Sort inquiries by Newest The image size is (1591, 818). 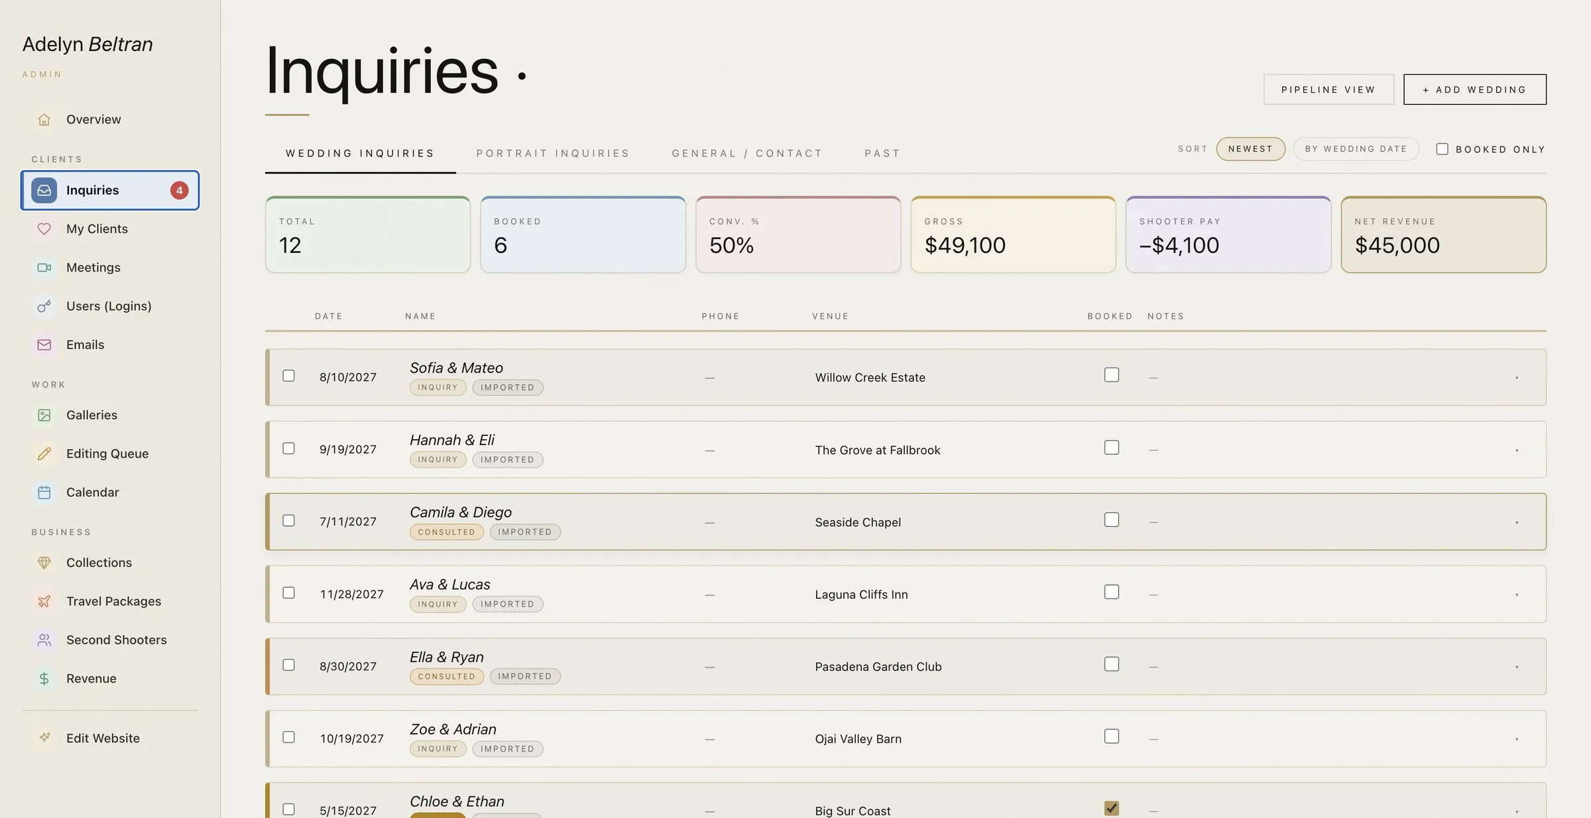point(1250,149)
